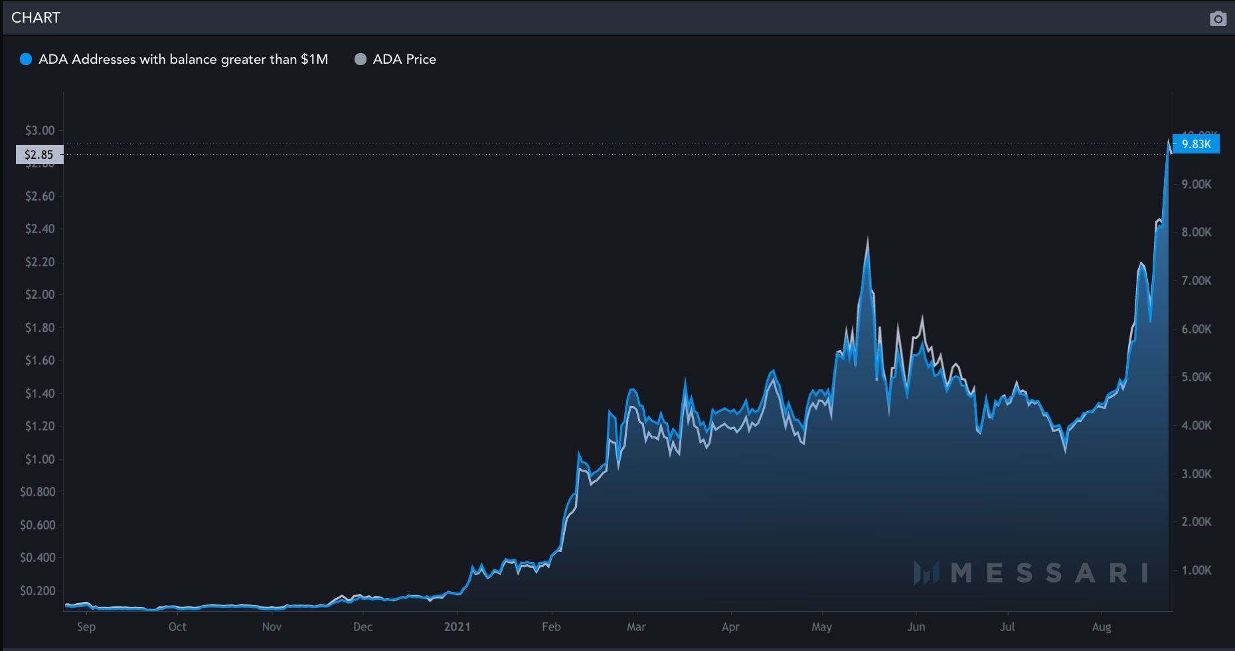Image resolution: width=1235 pixels, height=651 pixels.
Task: Click the Messari logo watermark icon
Action: coord(926,573)
